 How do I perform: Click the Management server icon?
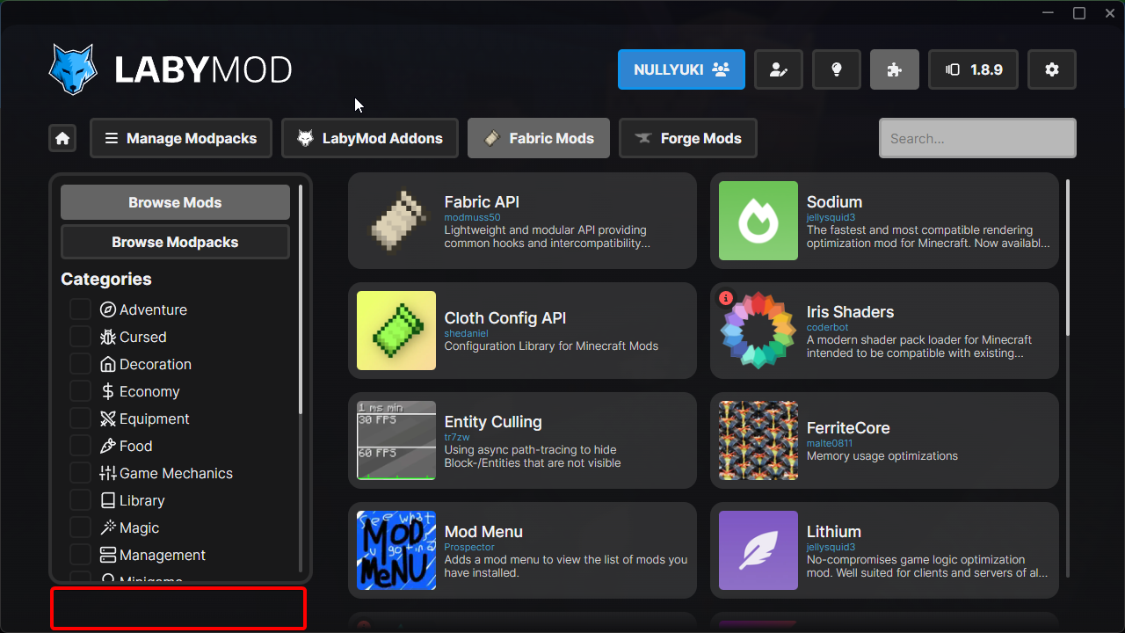(x=108, y=555)
